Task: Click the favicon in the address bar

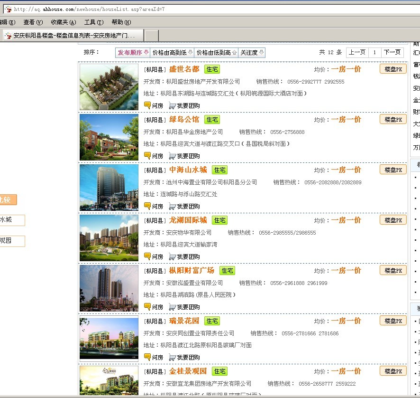Action: pos(8,9)
